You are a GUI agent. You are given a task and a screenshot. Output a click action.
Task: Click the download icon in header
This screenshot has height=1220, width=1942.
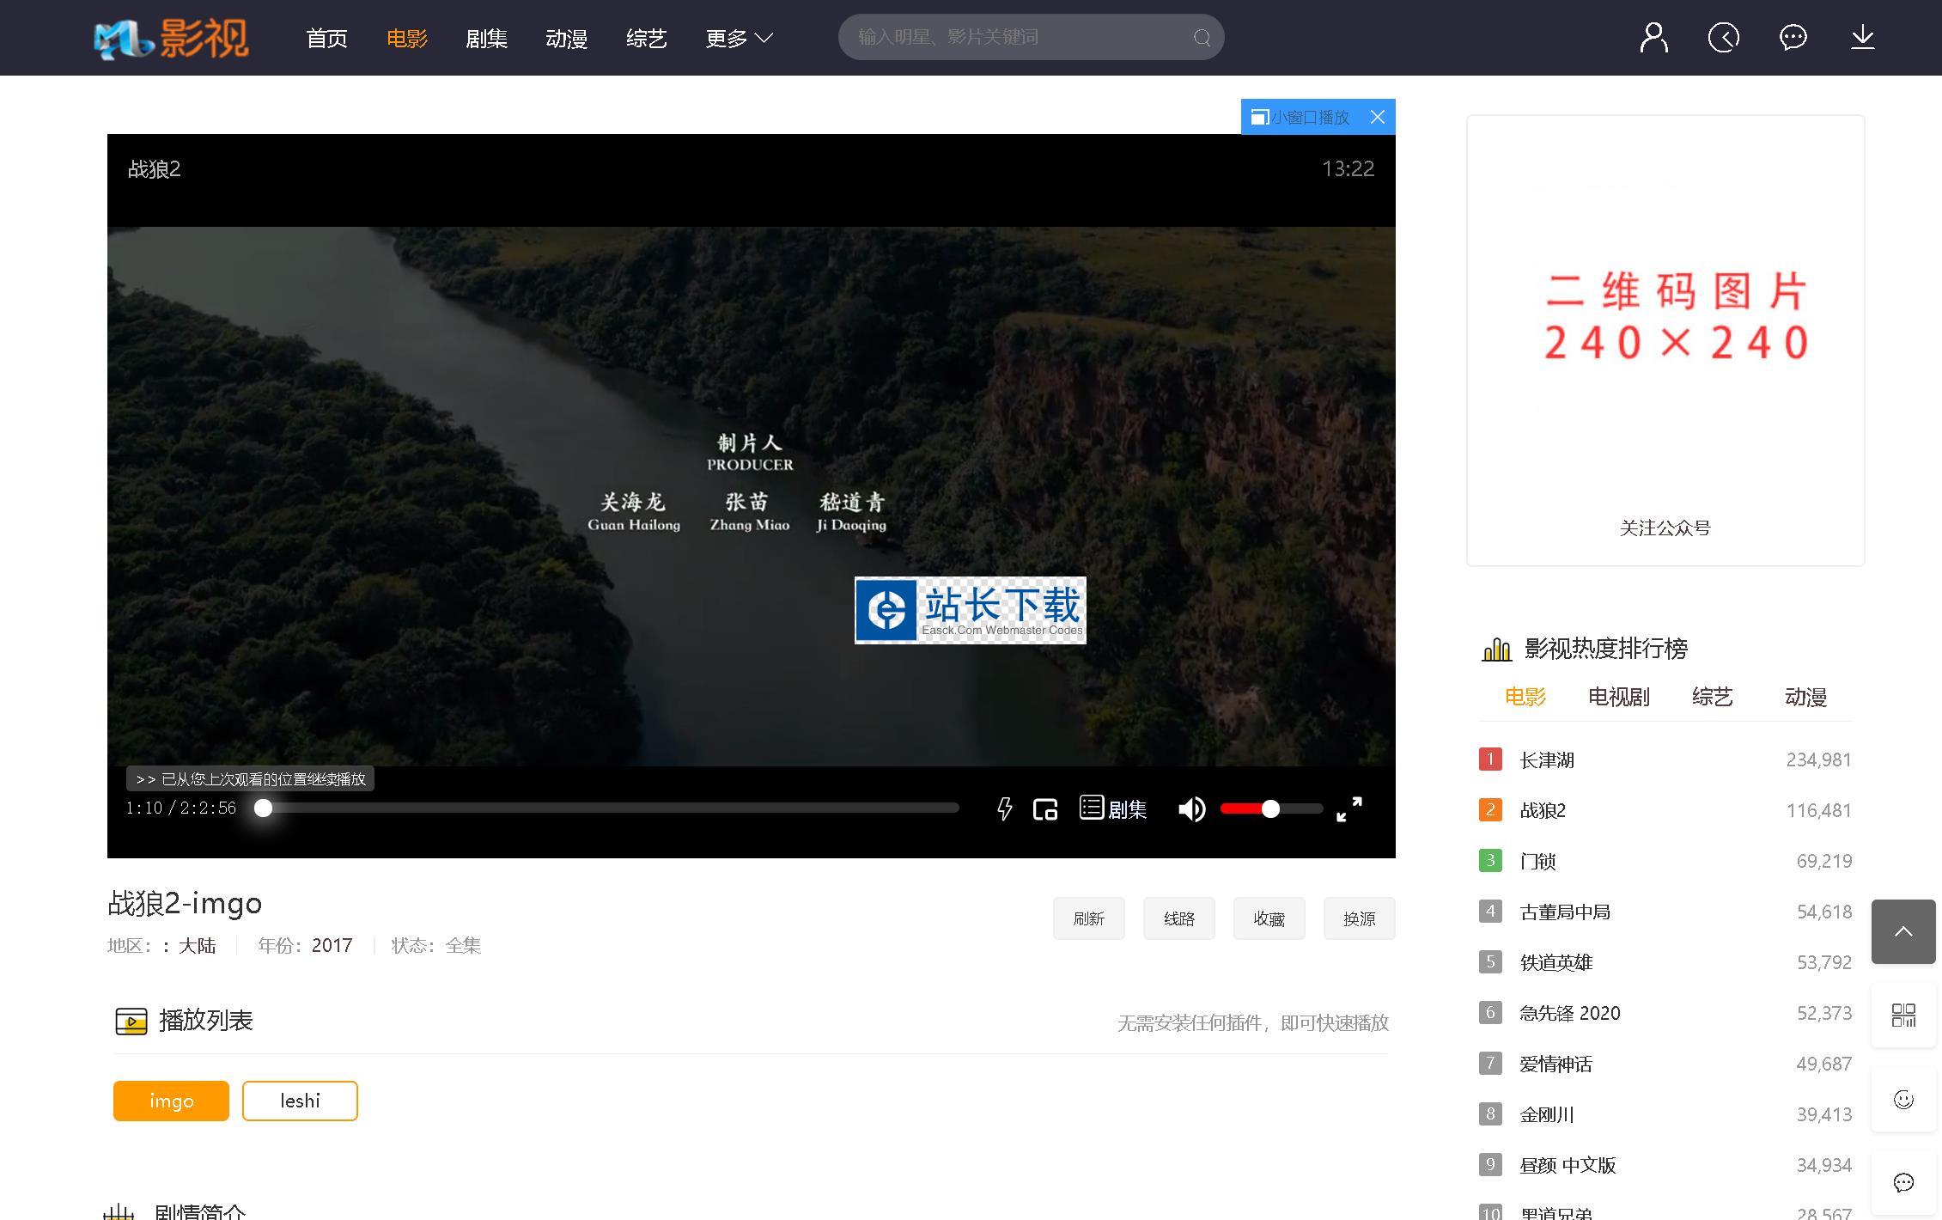click(x=1862, y=38)
